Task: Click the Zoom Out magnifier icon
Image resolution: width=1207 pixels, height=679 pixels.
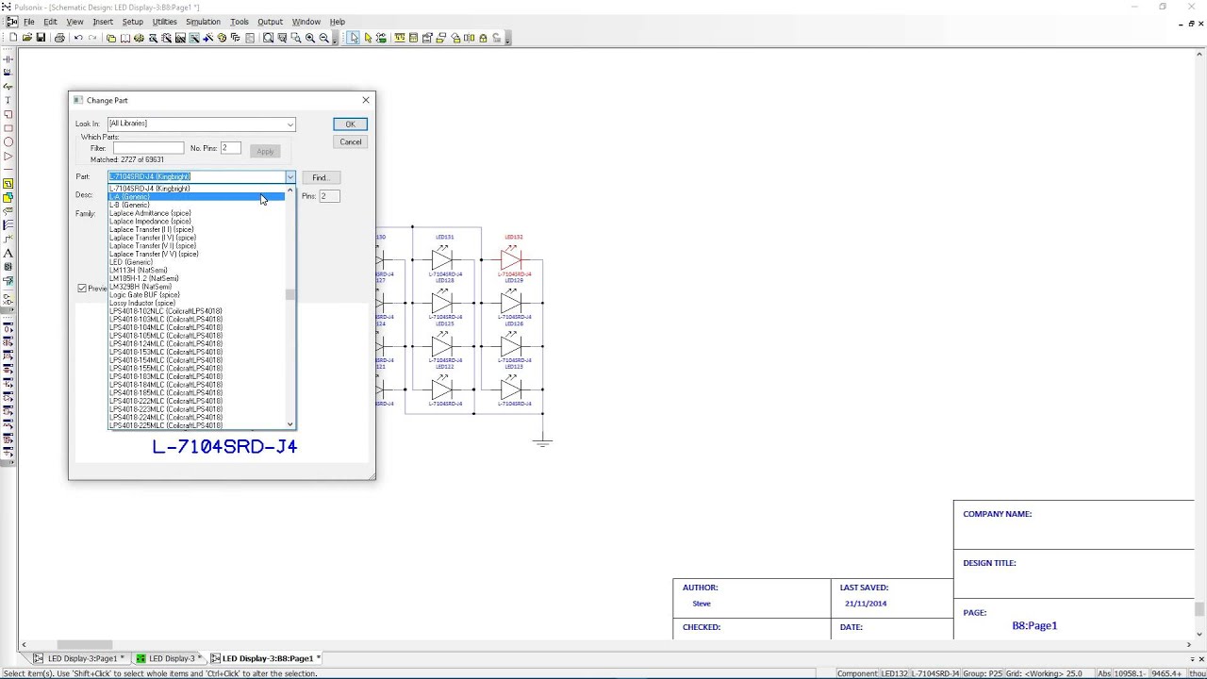Action: click(x=323, y=38)
